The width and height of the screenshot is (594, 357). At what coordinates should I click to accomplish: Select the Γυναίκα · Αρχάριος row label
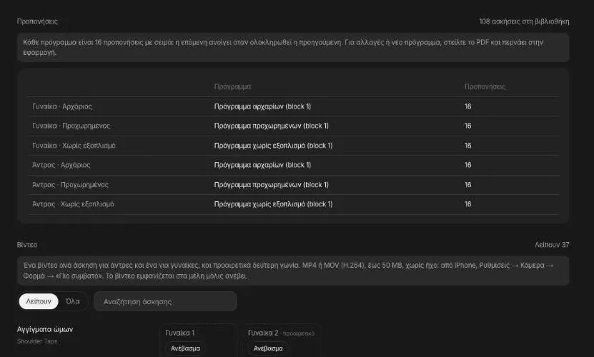click(62, 106)
